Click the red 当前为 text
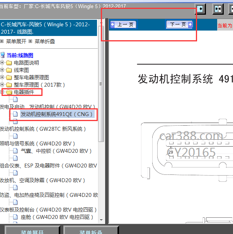 tap(225, 26)
